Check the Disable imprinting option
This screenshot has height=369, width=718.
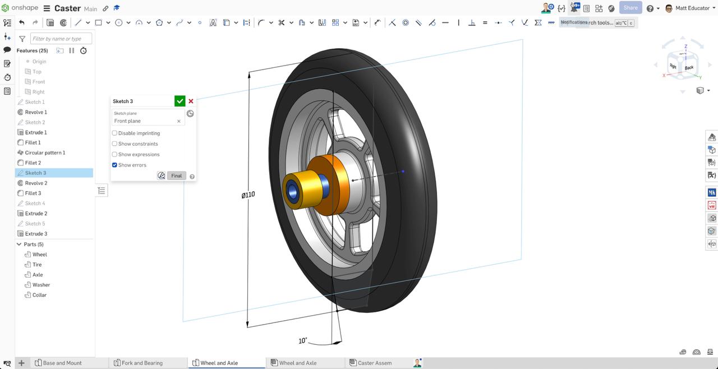coord(114,133)
